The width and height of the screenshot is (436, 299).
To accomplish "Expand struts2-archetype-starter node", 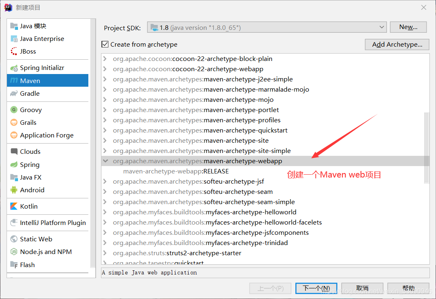I will coord(105,253).
